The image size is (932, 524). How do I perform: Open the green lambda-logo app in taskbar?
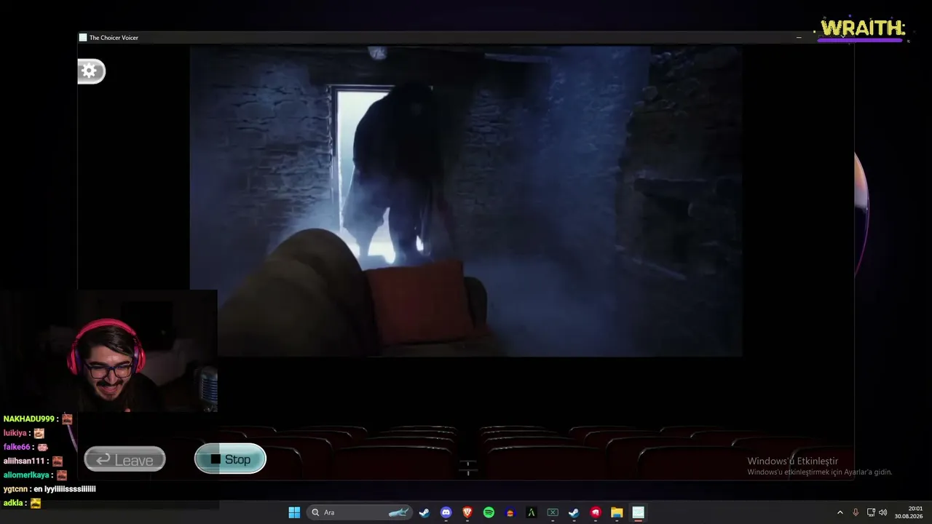pyautogui.click(x=532, y=512)
